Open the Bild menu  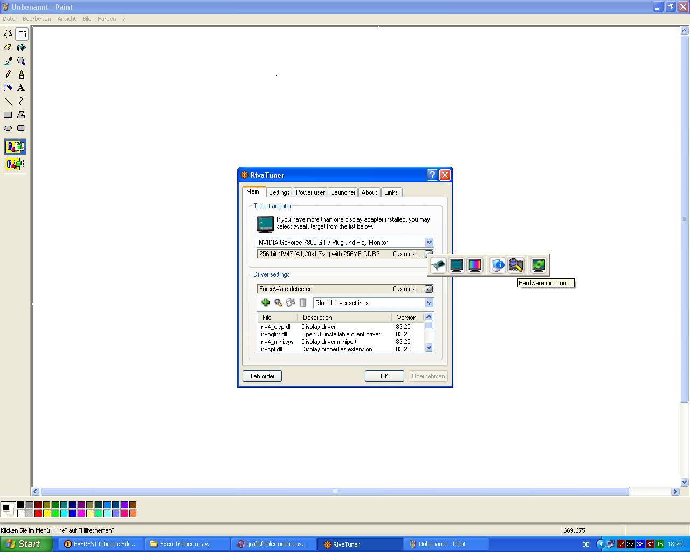coord(87,19)
